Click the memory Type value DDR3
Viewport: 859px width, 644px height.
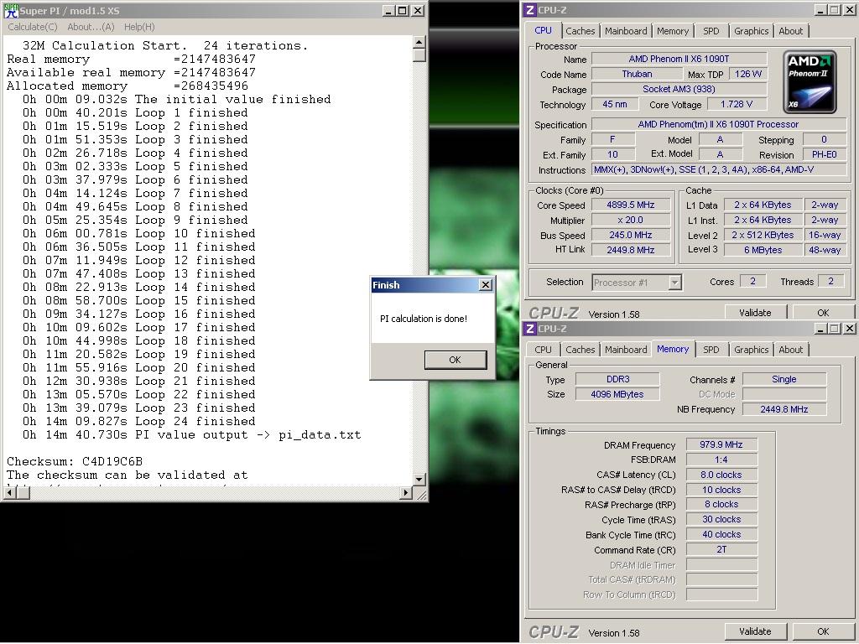click(x=617, y=379)
